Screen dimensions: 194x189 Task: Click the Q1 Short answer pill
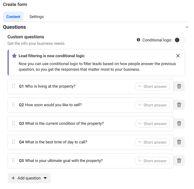pos(152,86)
